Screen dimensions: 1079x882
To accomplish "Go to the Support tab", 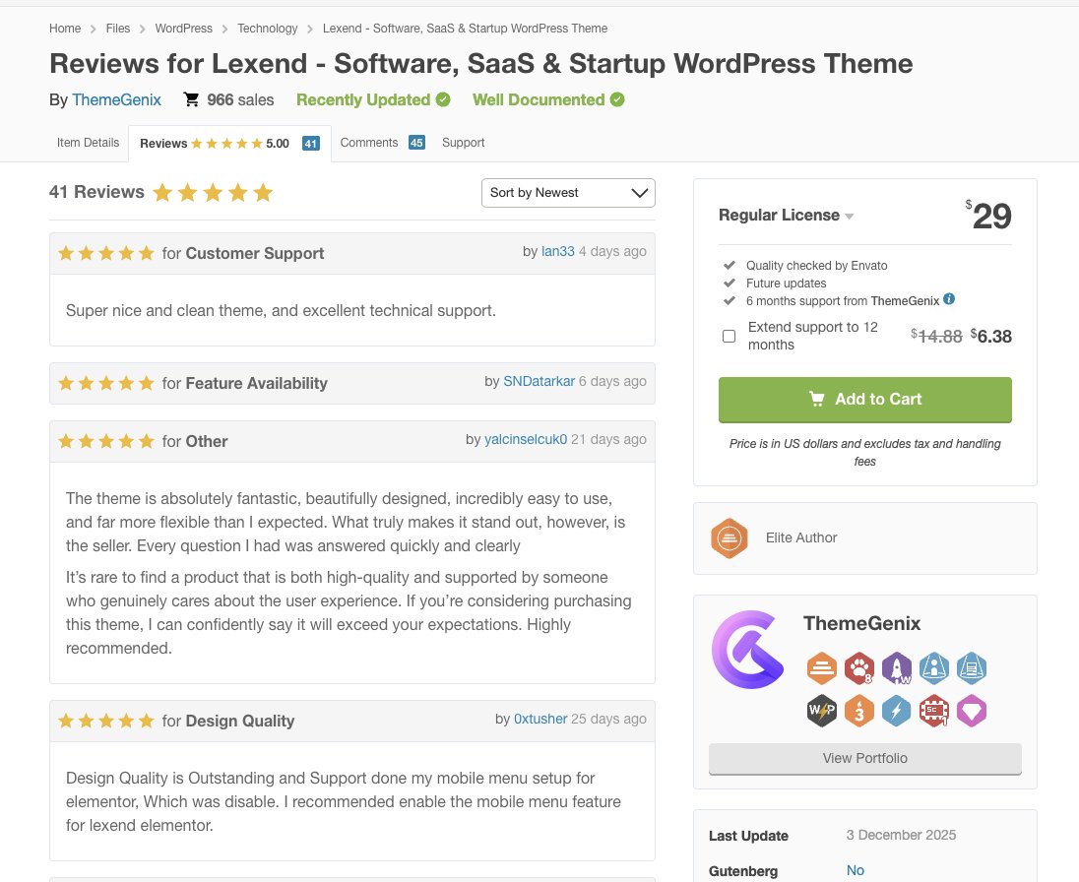I will coord(463,143).
